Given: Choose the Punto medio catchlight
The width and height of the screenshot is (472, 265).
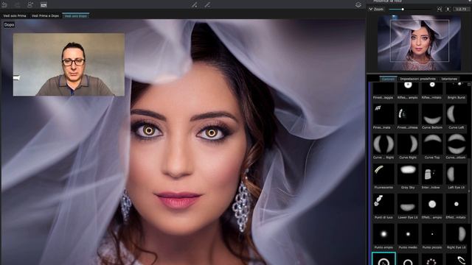Looking at the screenshot, I should pos(408,236).
